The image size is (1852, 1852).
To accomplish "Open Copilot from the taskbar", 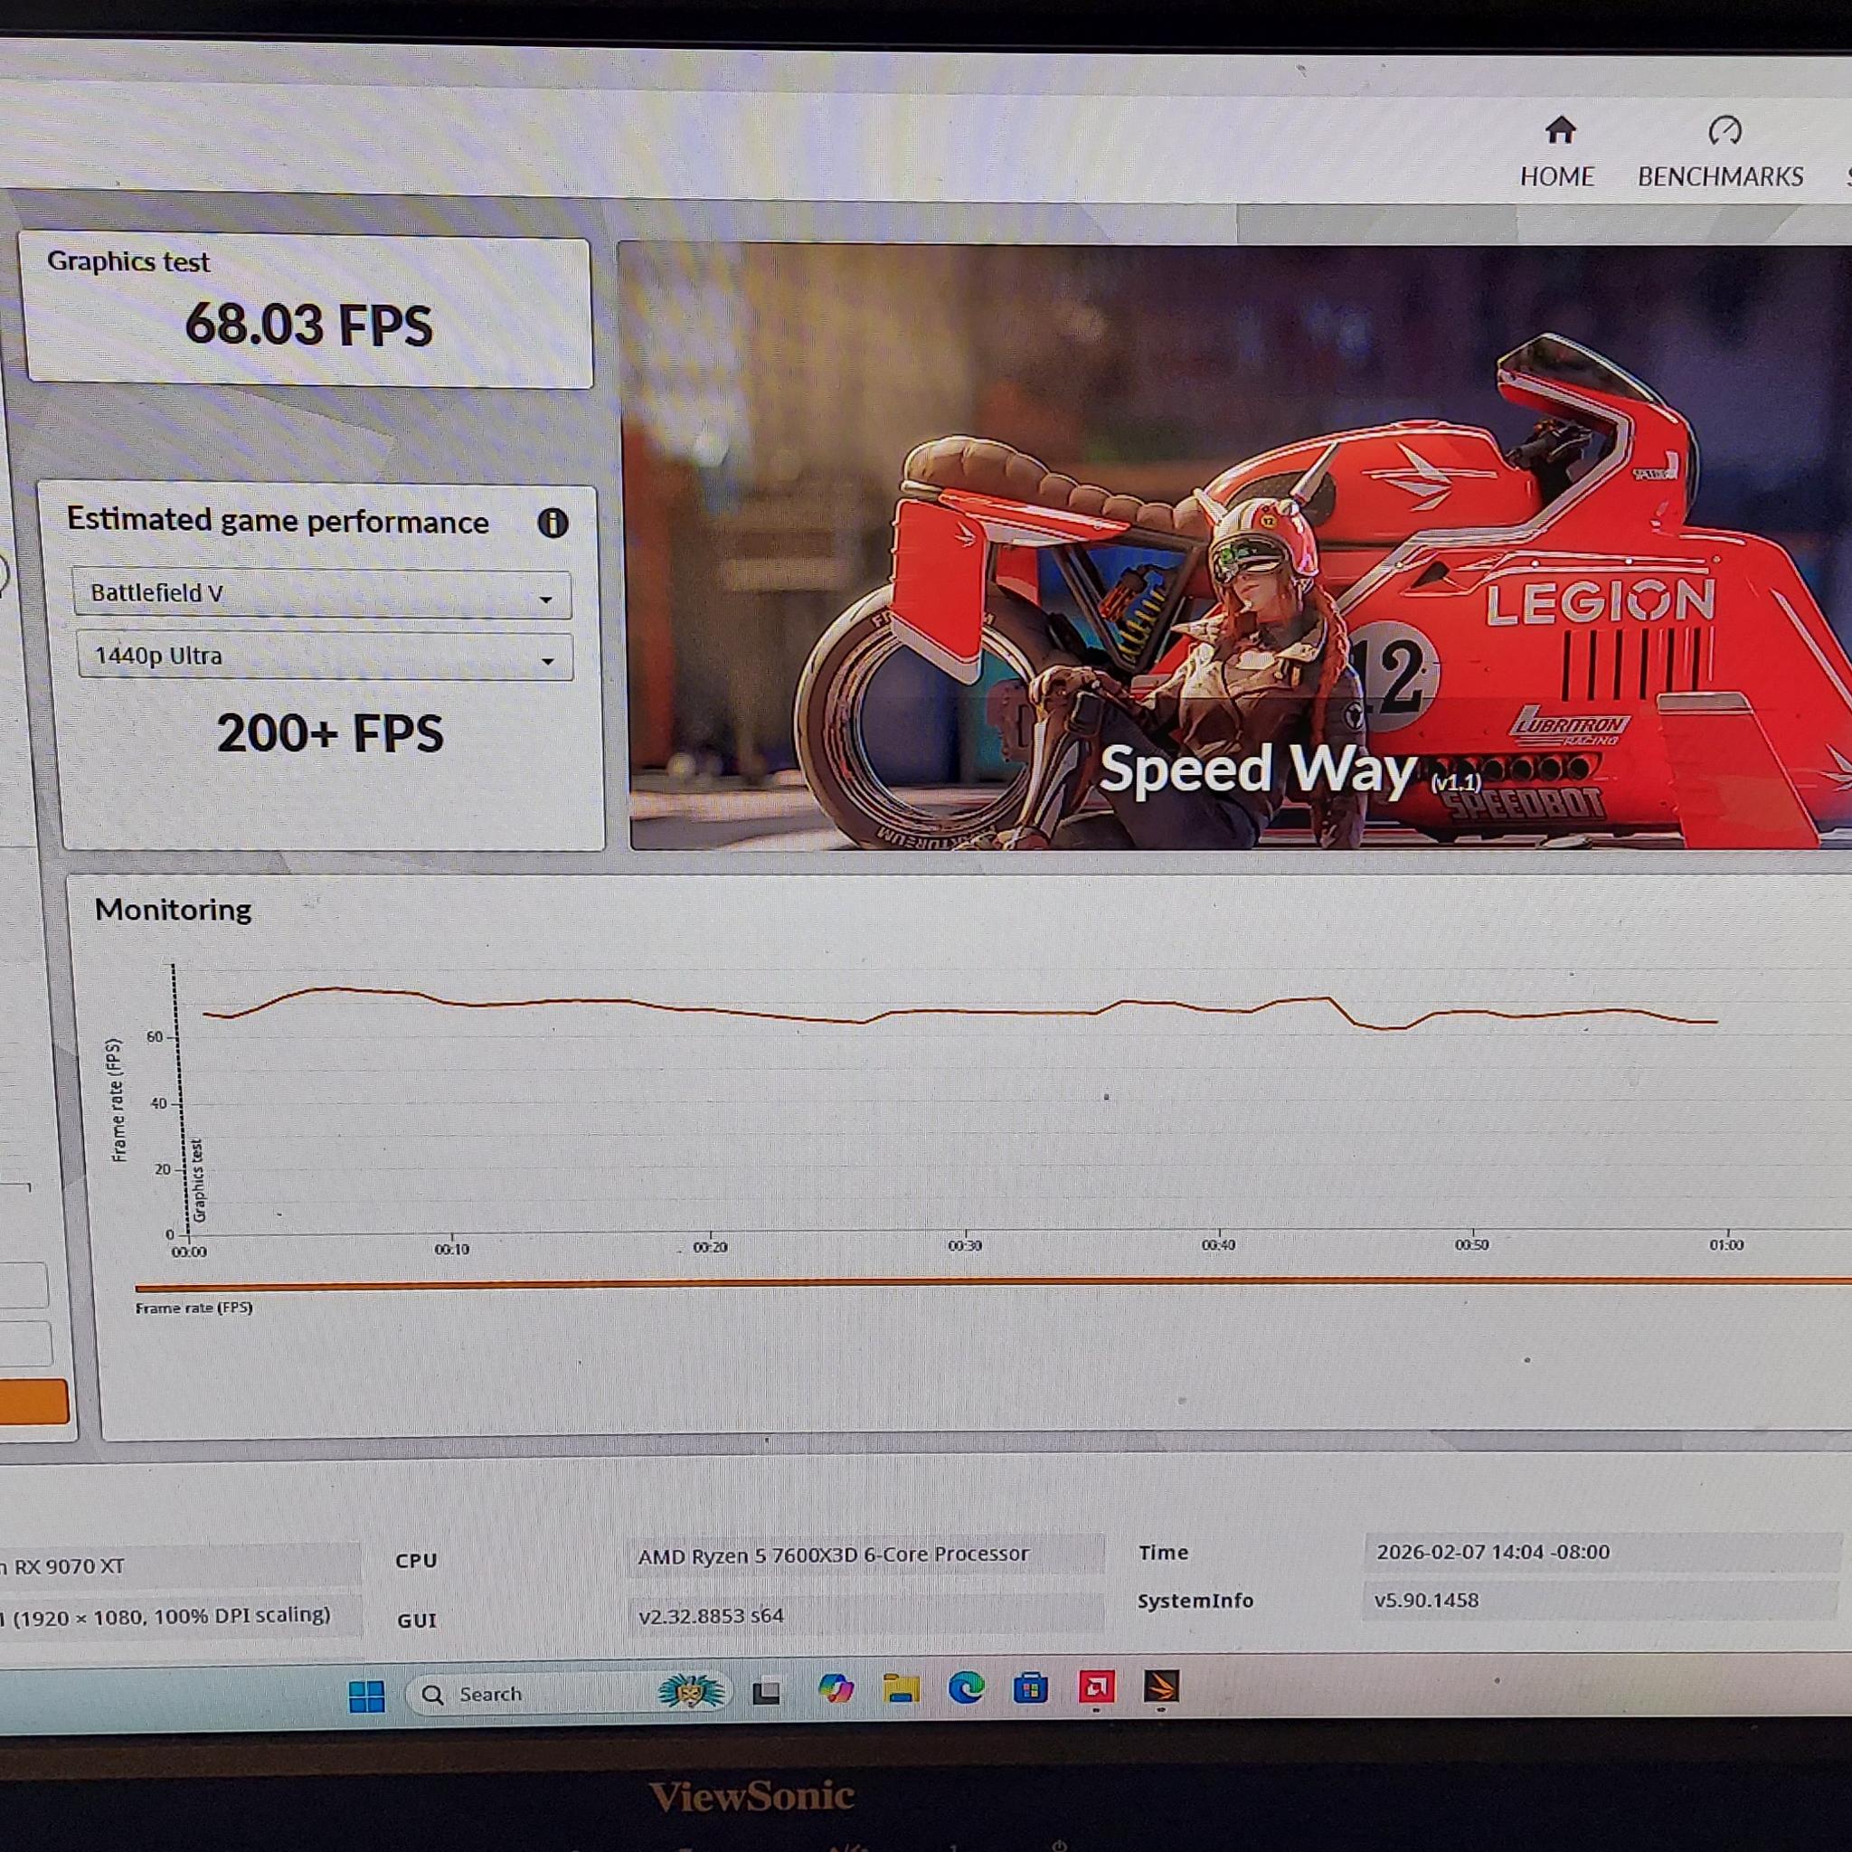I will point(835,1689).
